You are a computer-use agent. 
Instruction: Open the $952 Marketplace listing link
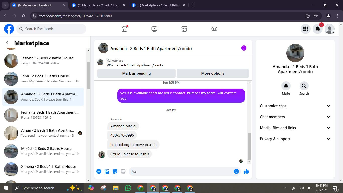135,65
